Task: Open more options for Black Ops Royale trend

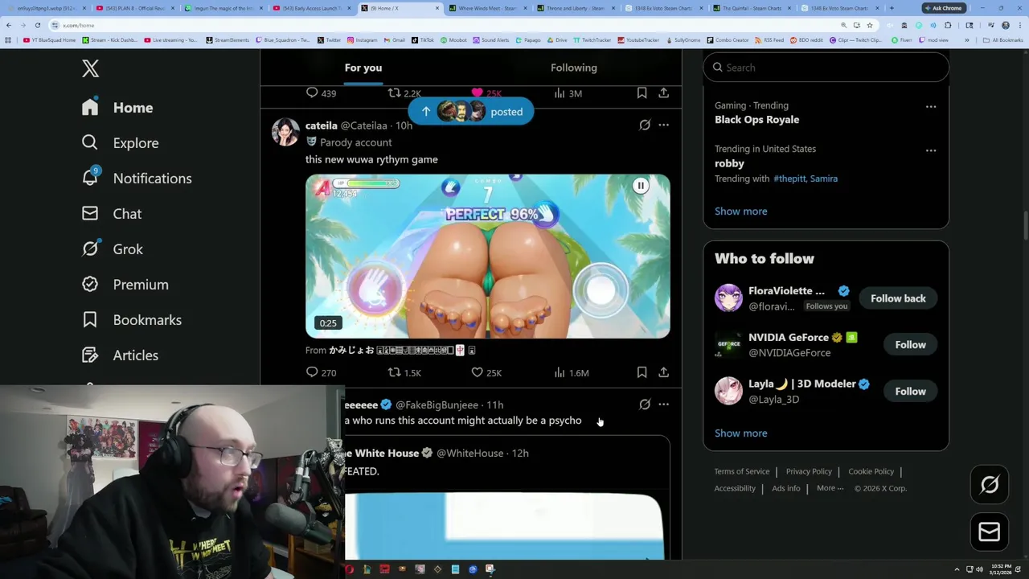Action: point(930,106)
